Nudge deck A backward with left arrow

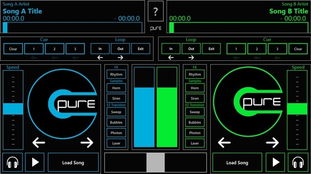pyautogui.click(x=39, y=143)
